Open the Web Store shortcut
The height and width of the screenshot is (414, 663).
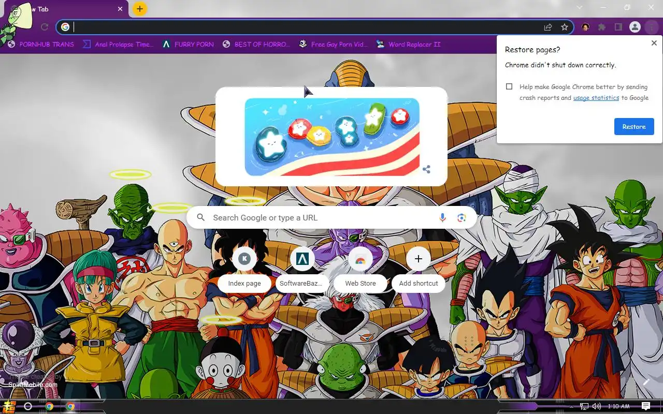pos(361,271)
